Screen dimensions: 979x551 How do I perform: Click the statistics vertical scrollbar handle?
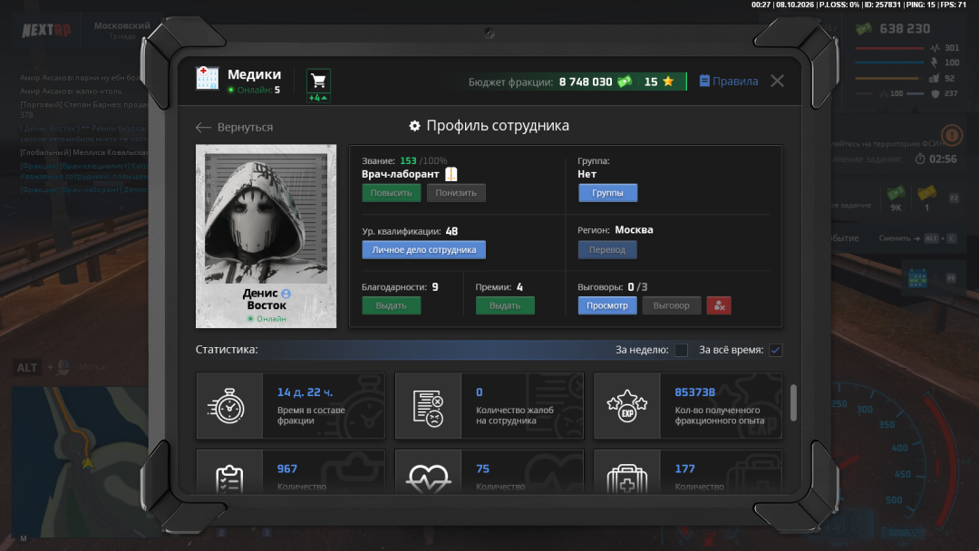(x=793, y=402)
